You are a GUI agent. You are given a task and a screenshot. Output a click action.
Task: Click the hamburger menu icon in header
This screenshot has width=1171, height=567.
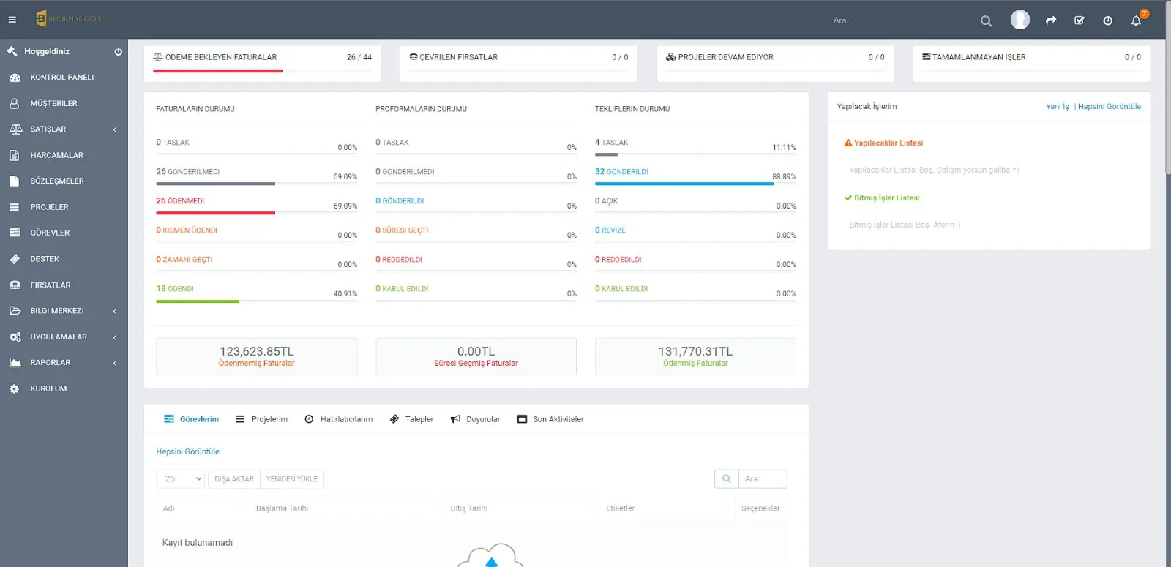coord(12,20)
